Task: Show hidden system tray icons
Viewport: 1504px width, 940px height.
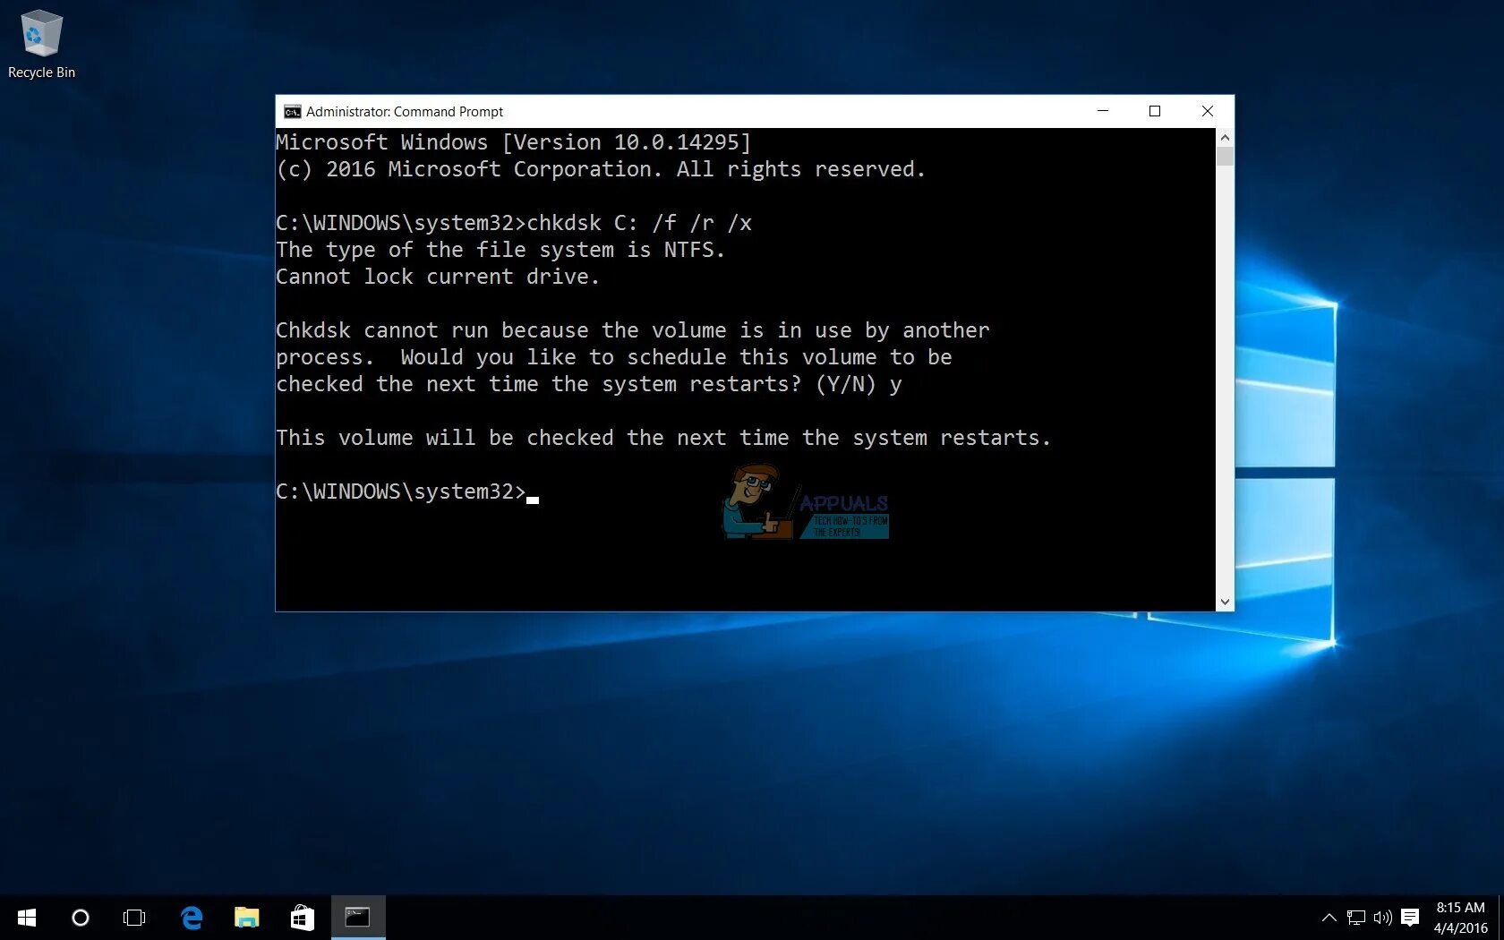Action: pyautogui.click(x=1329, y=918)
